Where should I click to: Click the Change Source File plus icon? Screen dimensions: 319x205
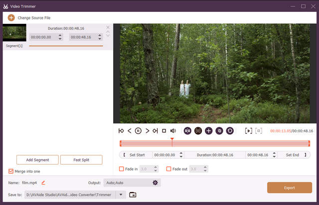[x=11, y=17]
